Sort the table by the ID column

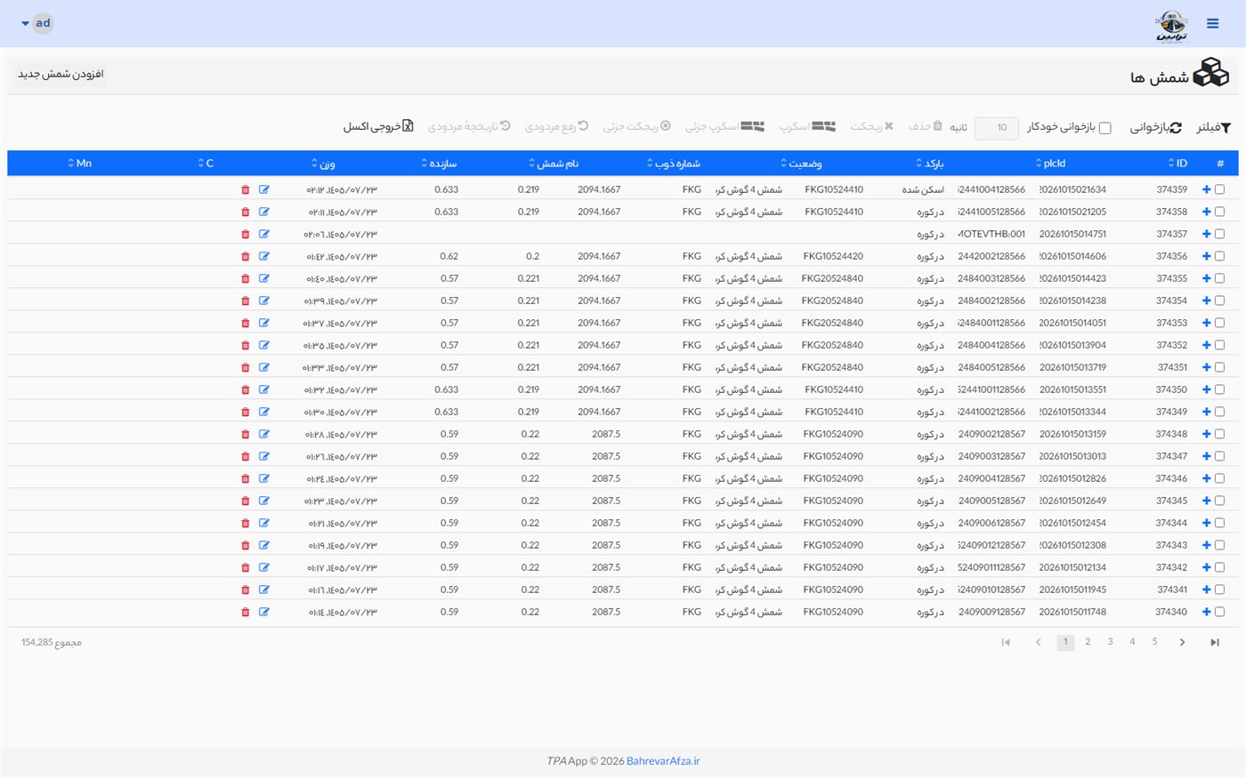[x=1177, y=163]
